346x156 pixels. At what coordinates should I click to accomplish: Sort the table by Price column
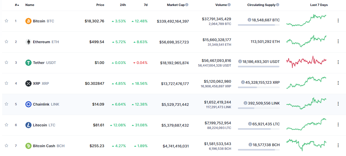(100, 5)
